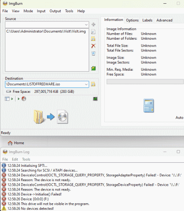
Task: Click the Home icon link
Action: pos(10,143)
